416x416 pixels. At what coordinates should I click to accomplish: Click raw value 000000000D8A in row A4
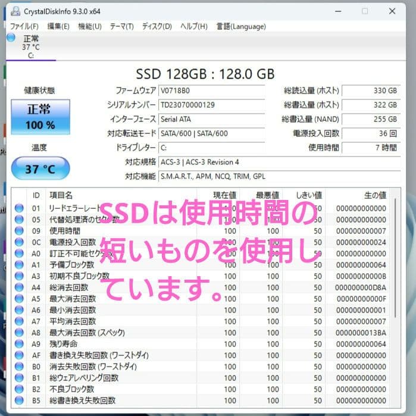(x=361, y=287)
